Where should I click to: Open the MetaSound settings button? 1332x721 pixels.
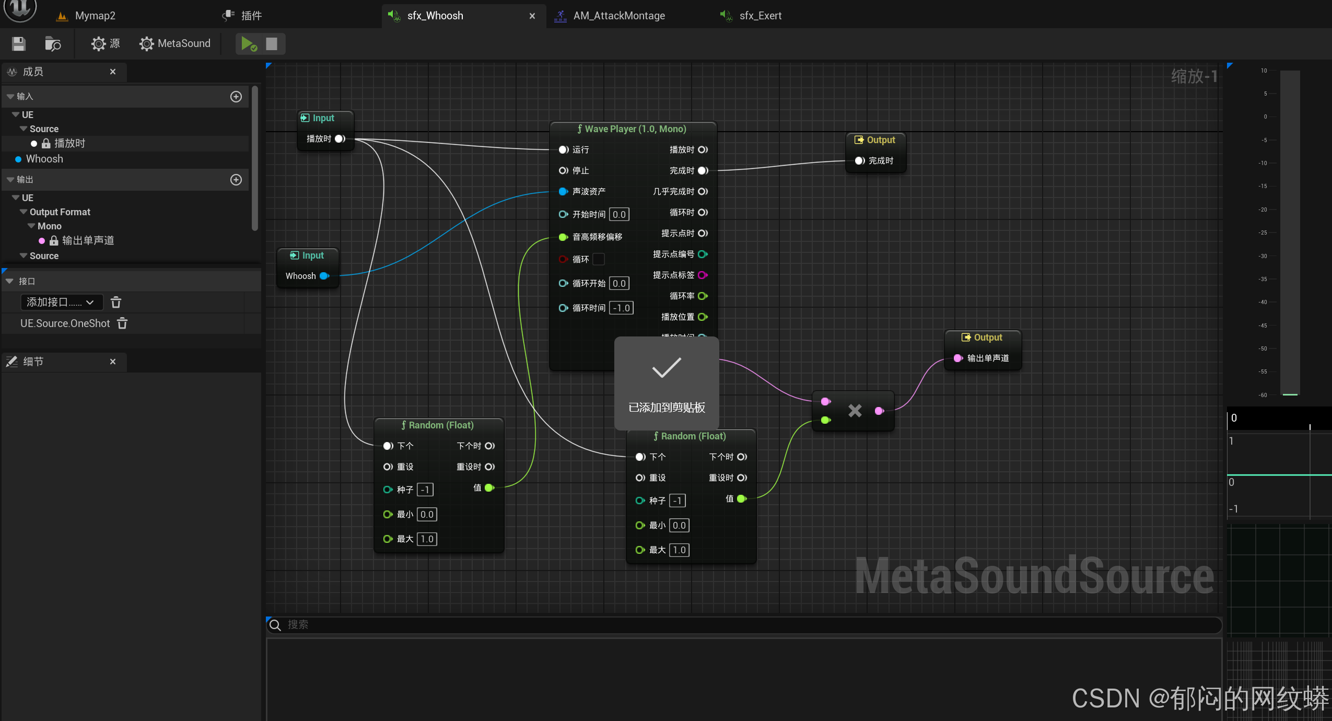pos(175,44)
